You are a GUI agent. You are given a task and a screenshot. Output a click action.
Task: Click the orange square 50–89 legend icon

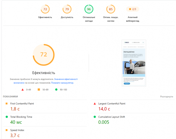[39, 90]
